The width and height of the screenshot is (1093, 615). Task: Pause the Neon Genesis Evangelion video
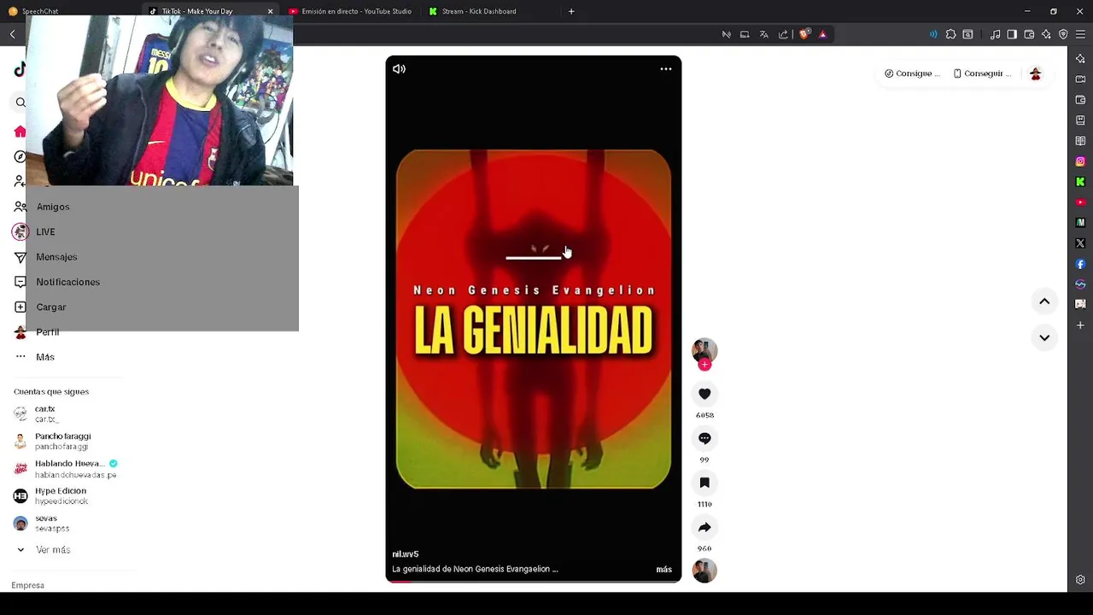point(534,319)
